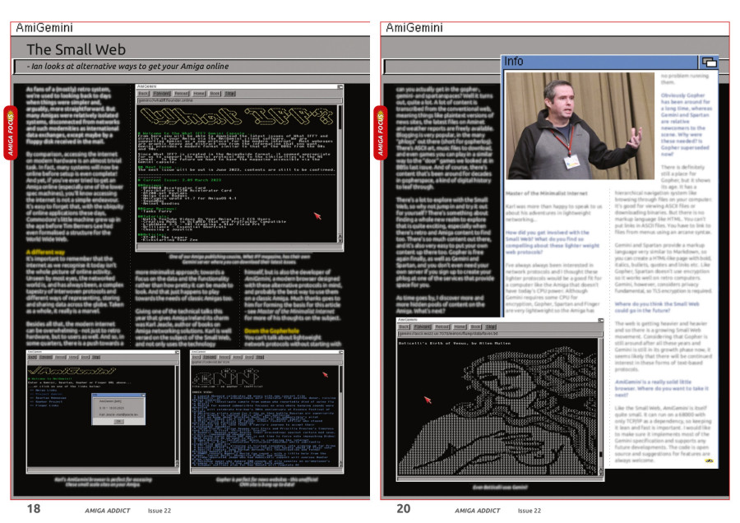Click Back in the Venus ASCII art window
740x523 pixels.
click(x=404, y=326)
